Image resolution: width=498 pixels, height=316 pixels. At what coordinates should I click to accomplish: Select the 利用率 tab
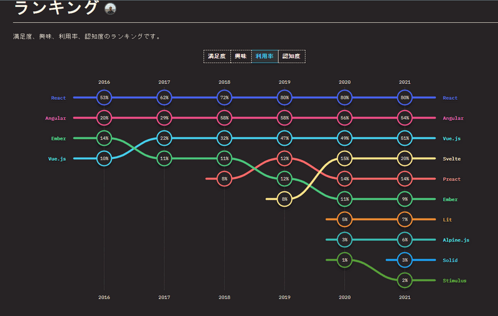265,56
